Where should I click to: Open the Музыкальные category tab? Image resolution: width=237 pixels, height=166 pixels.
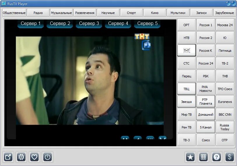click(62, 13)
